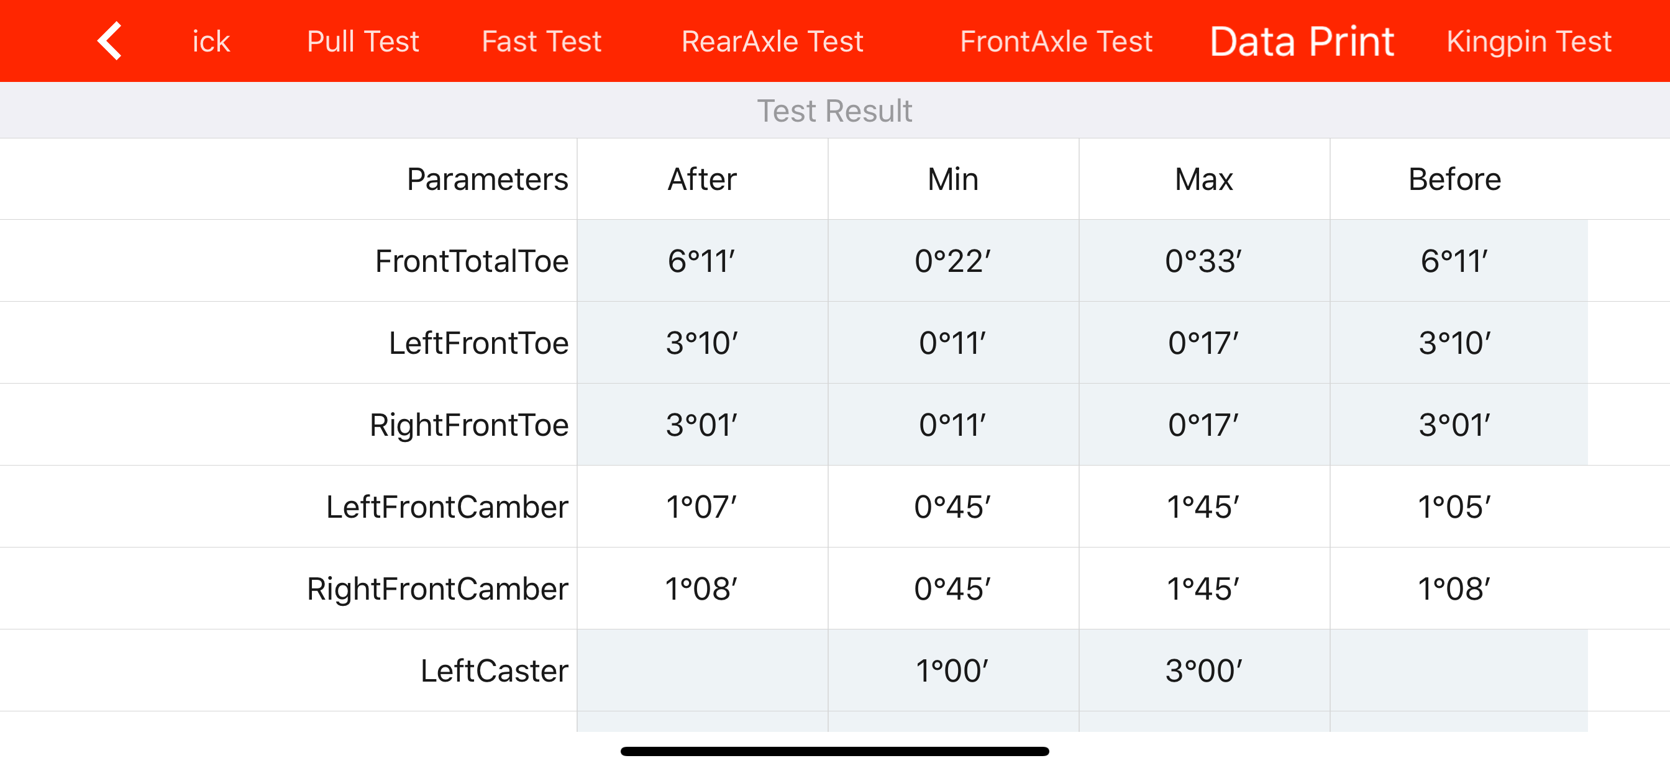This screenshot has height=771, width=1670.
Task: Click the Parameters column header
Action: point(488,179)
